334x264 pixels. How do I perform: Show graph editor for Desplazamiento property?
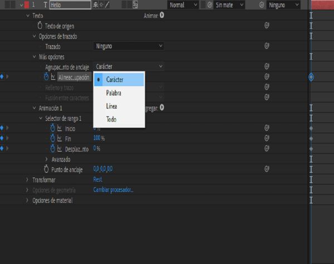[60, 149]
